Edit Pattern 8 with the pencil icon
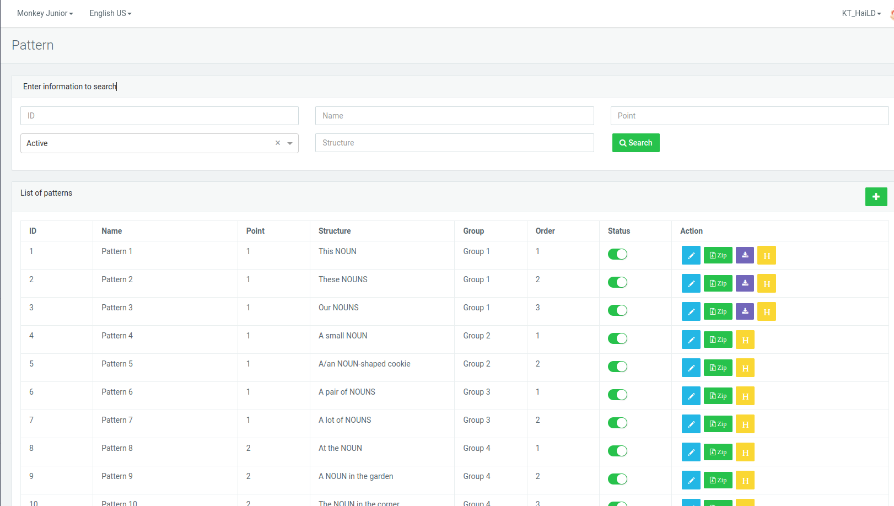This screenshot has width=894, height=506. tap(691, 452)
